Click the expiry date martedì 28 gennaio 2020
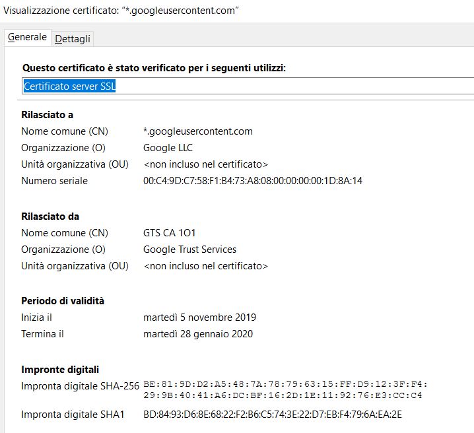The width and height of the screenshot is (474, 433). pyautogui.click(x=197, y=334)
